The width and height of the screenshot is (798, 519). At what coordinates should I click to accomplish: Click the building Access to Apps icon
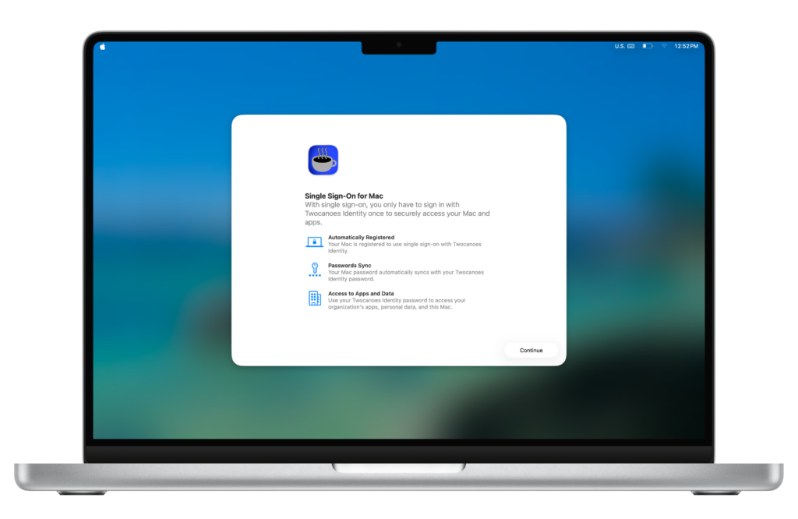pyautogui.click(x=314, y=298)
